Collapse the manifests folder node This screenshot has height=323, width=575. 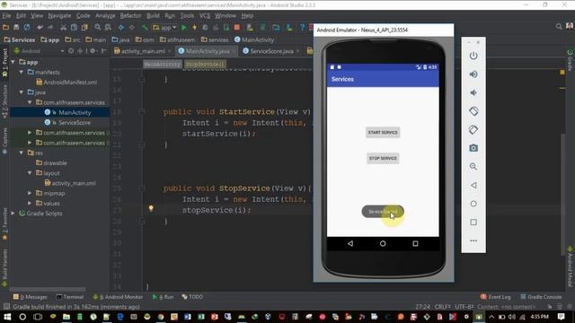pyautogui.click(x=22, y=72)
